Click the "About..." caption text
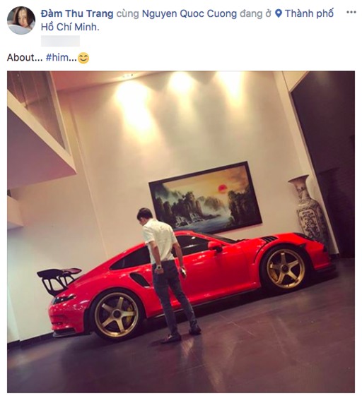The height and width of the screenshot is (398, 362). tap(24, 58)
